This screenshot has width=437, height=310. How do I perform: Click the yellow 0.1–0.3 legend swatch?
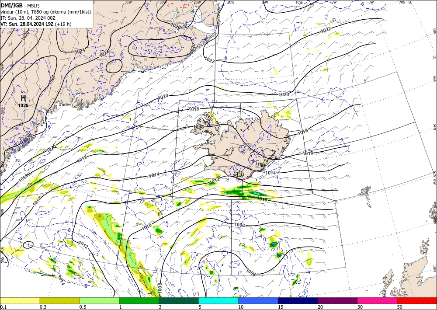pyautogui.click(x=20, y=300)
